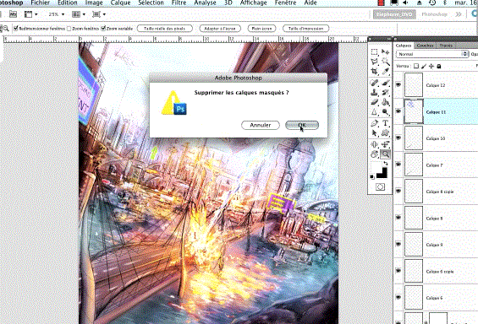478x324 pixels.
Task: Hide Calque 11 layer visibility
Action: [x=398, y=111]
